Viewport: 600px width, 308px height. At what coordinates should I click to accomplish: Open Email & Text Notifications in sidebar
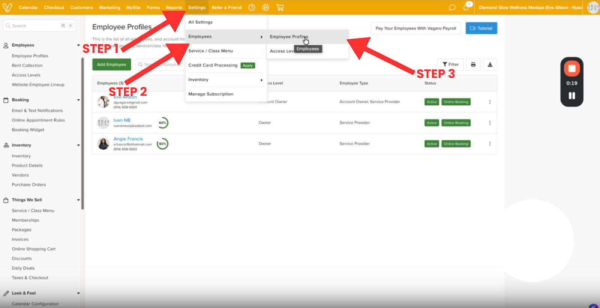37,111
